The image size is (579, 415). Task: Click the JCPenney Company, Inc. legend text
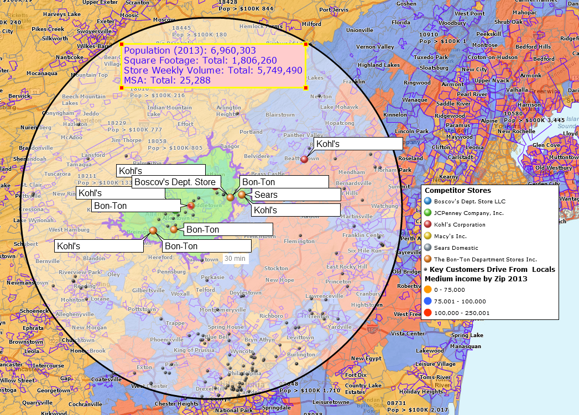[x=468, y=213]
